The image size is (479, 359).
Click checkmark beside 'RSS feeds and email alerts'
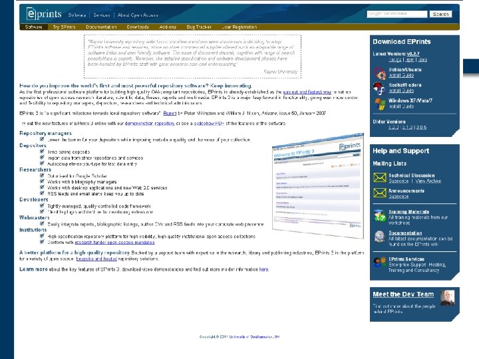(42, 193)
